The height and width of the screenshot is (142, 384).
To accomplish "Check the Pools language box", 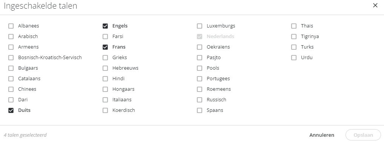I will click(200, 68).
